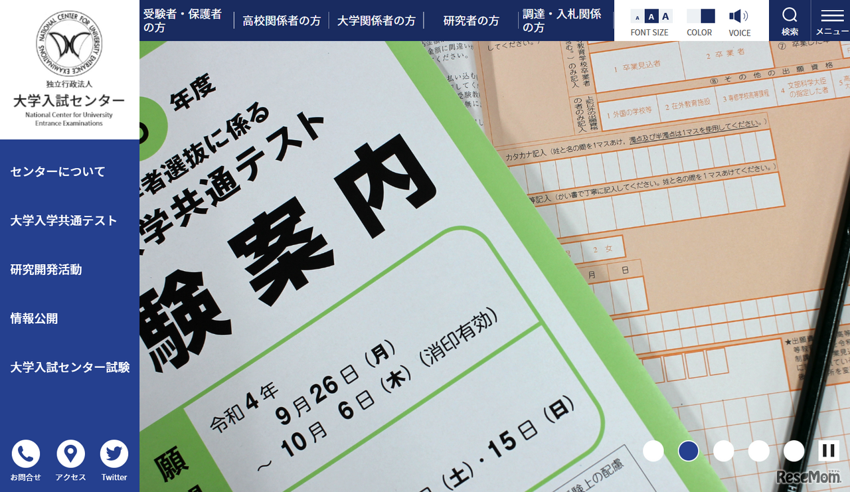
Task: Select the largest font size A
Action: click(665, 16)
